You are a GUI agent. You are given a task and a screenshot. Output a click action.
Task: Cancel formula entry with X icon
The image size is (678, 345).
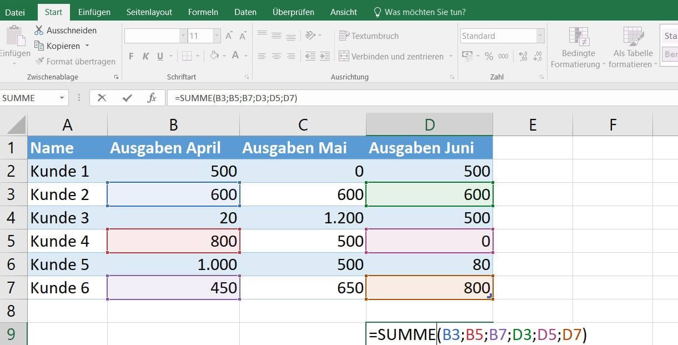102,98
